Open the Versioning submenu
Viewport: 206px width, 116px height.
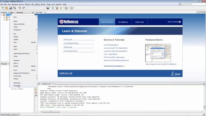pos(23,76)
